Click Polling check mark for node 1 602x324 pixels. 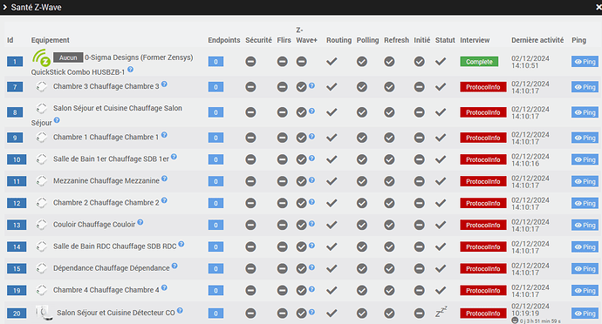pyautogui.click(x=362, y=61)
